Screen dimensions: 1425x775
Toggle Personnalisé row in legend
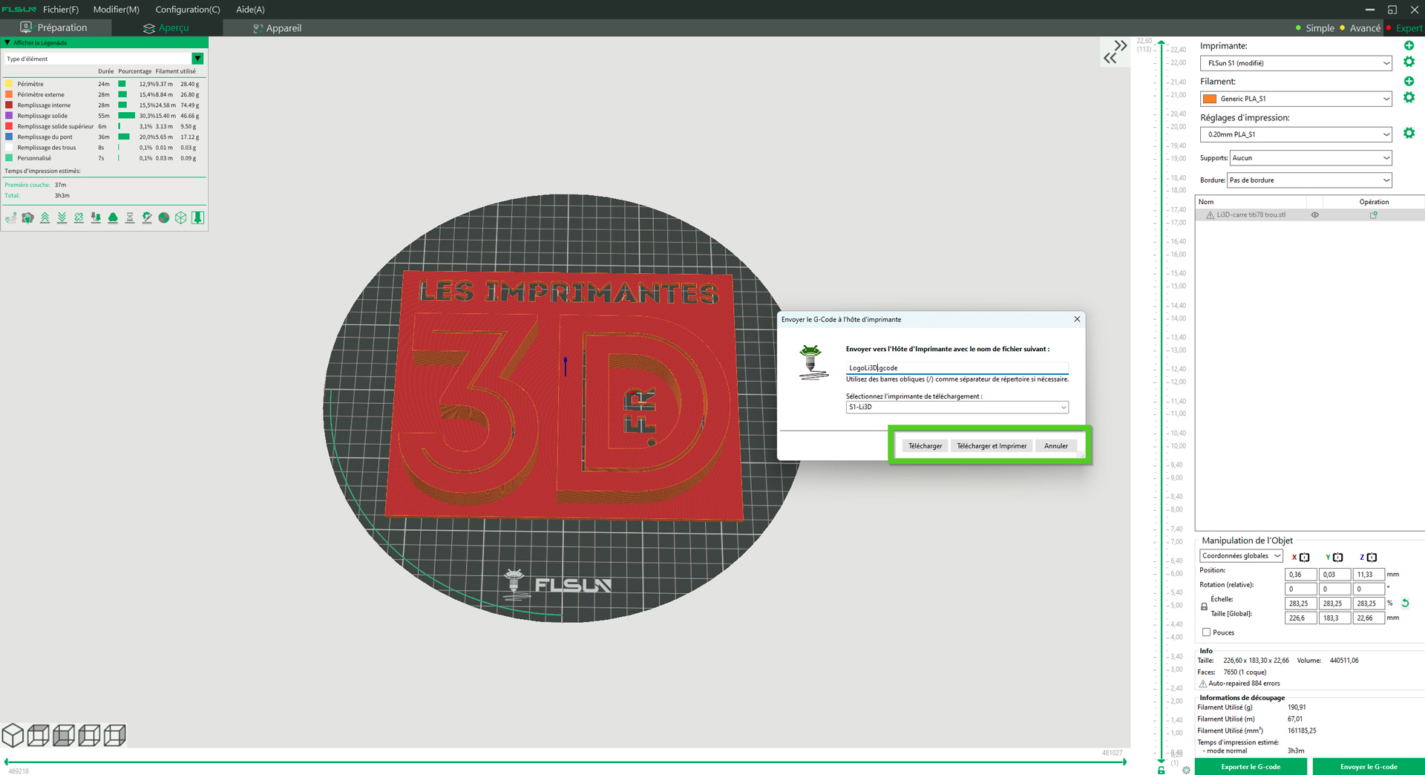click(x=102, y=158)
